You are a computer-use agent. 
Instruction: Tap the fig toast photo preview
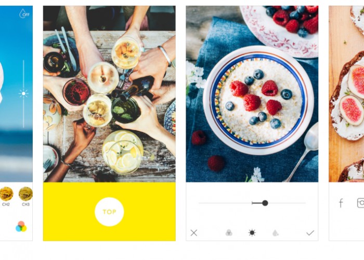tap(346, 94)
